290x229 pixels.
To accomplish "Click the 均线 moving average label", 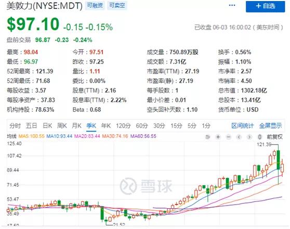I will pos(11,136).
